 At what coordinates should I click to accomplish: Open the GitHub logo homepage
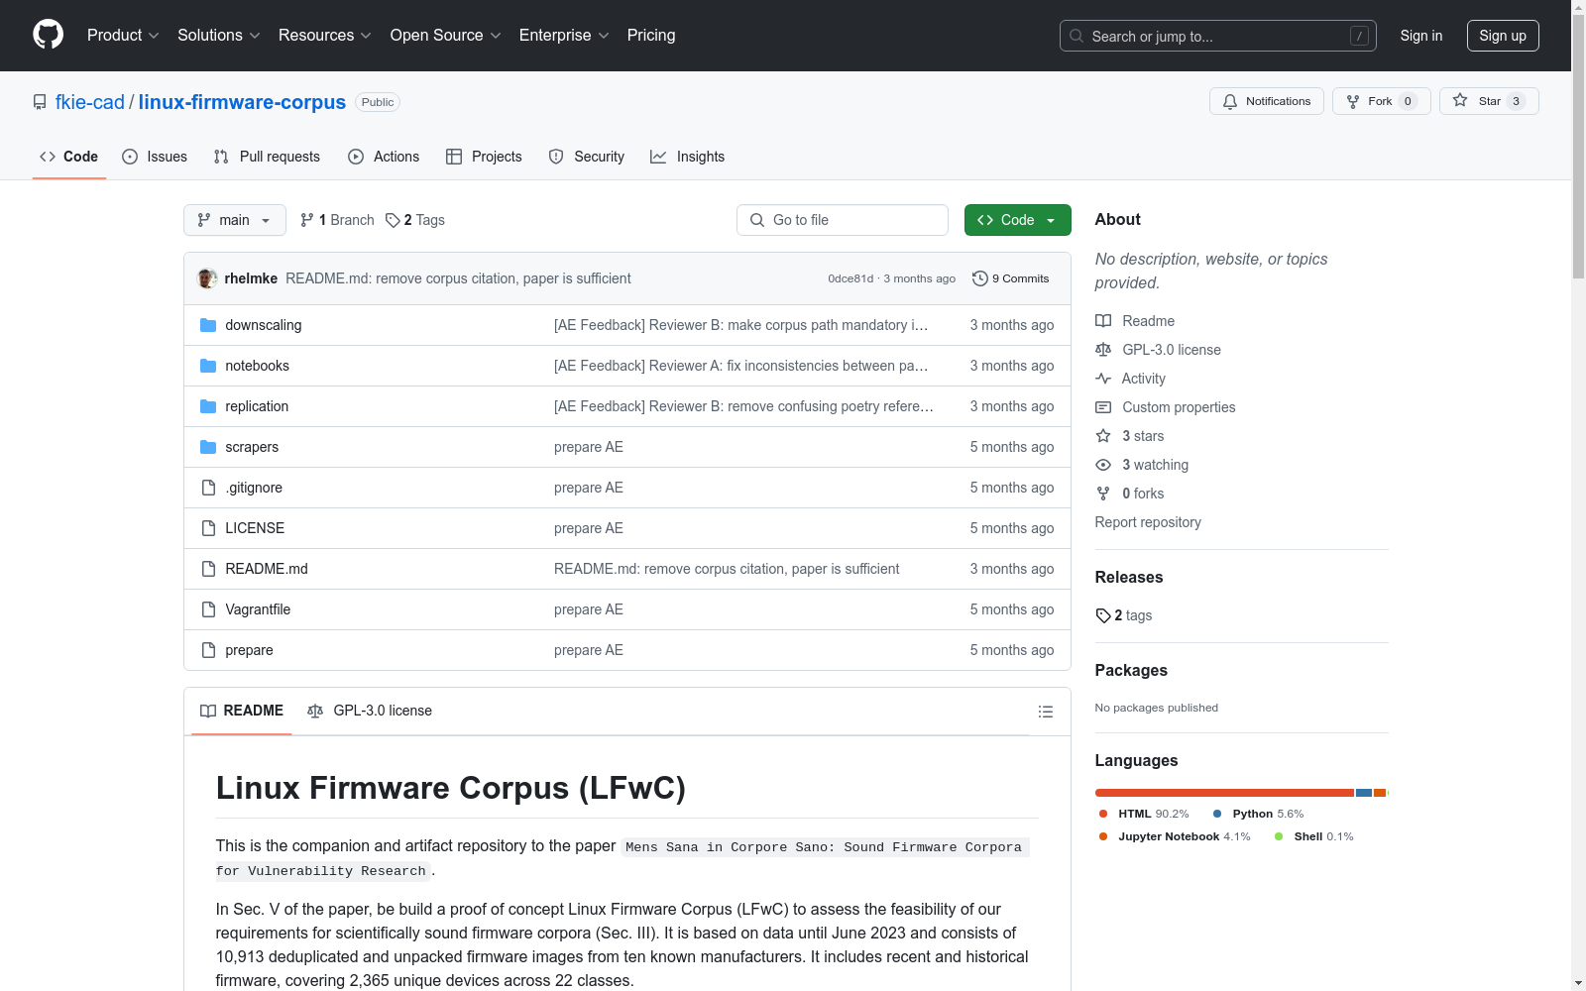click(48, 35)
